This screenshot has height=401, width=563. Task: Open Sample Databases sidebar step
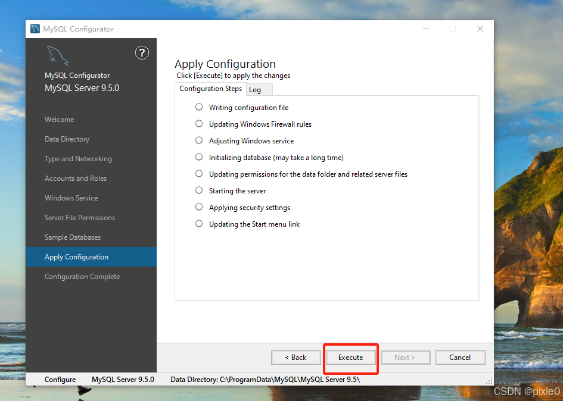point(73,237)
